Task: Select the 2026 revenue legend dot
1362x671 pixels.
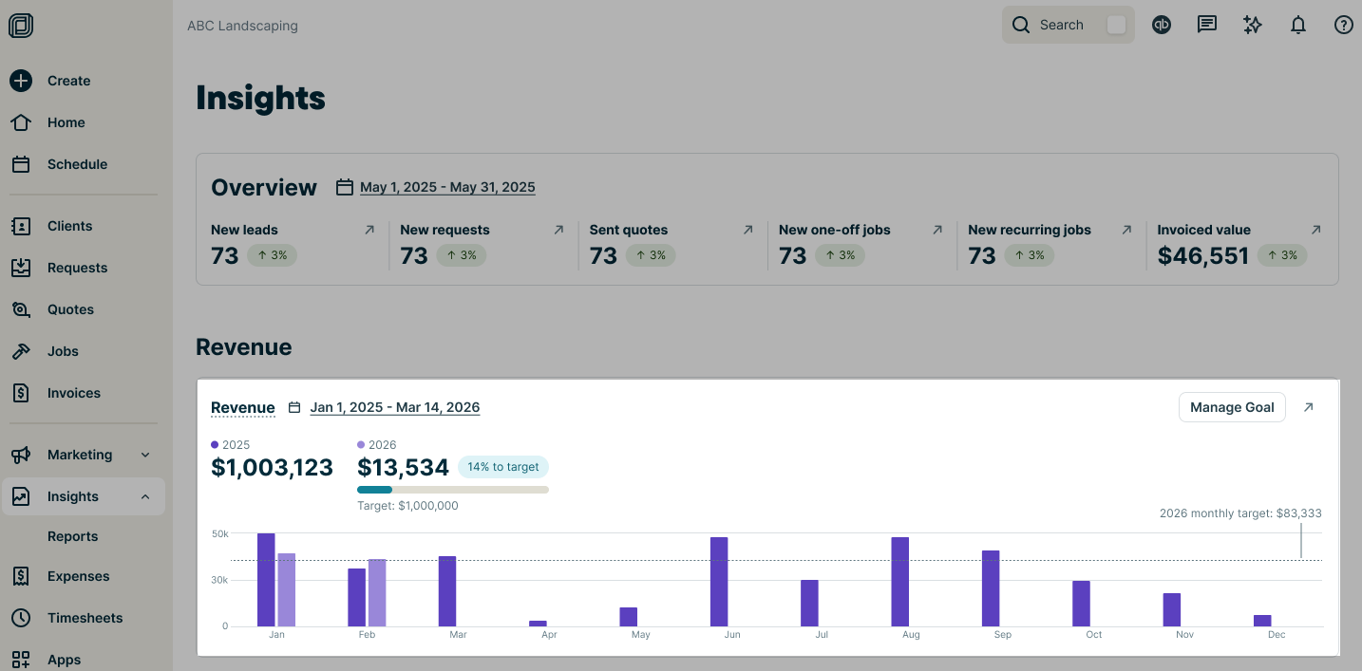Action: coord(360,444)
